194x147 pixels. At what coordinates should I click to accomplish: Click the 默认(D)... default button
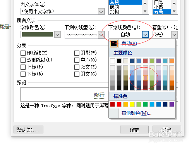[28, 129]
